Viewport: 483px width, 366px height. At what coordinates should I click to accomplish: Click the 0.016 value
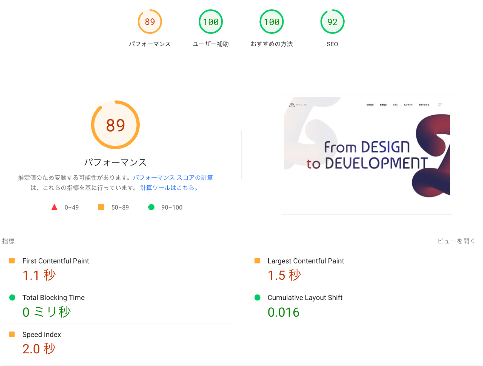[284, 312]
